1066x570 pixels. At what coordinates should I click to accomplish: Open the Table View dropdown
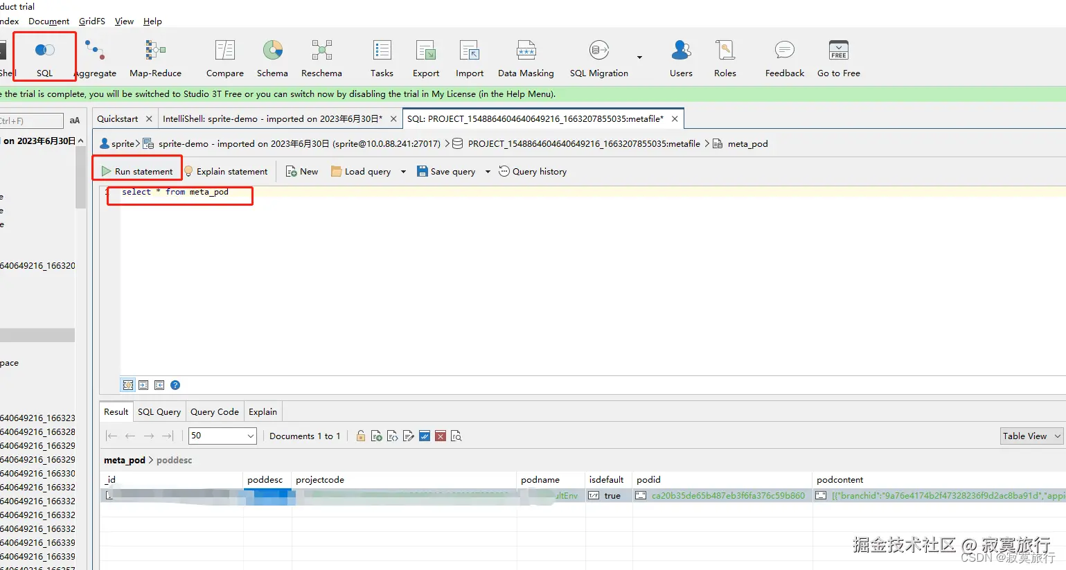point(1031,436)
